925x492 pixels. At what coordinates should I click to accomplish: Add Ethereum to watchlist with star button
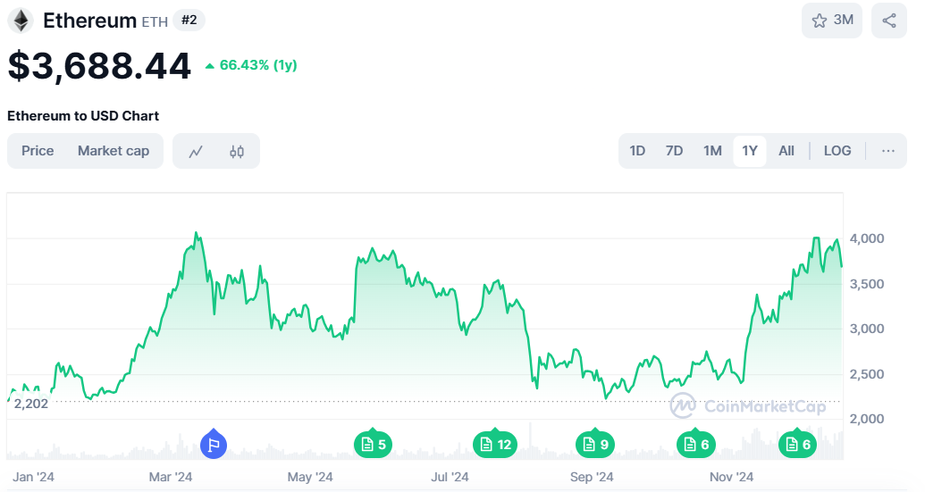[x=831, y=21]
